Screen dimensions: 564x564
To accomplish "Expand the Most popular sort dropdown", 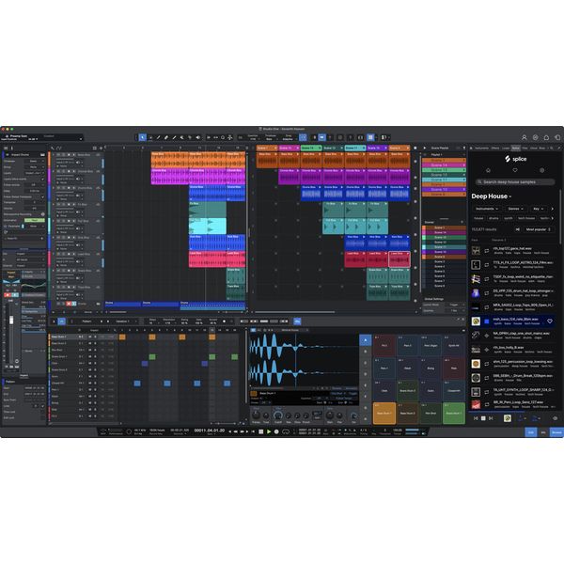I will tap(537, 228).
